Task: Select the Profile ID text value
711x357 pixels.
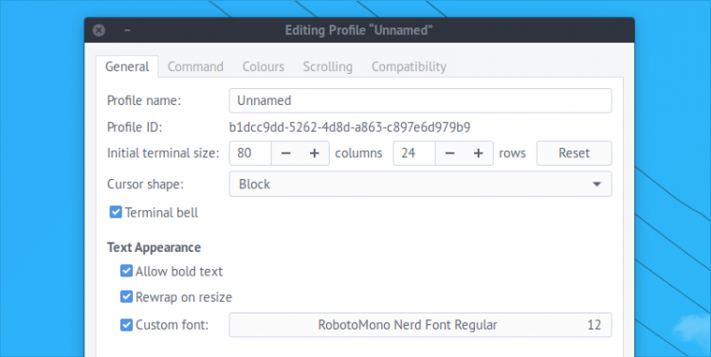Action: click(x=350, y=127)
